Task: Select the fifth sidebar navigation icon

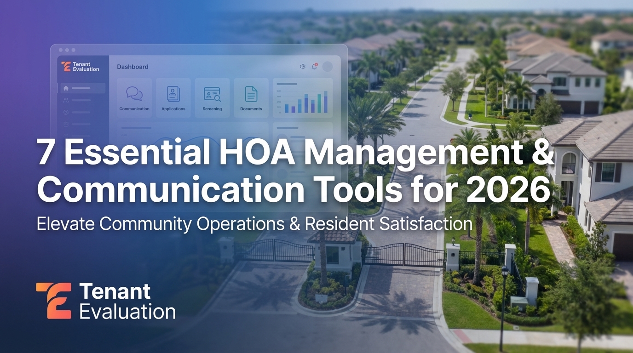Action: coord(65,136)
